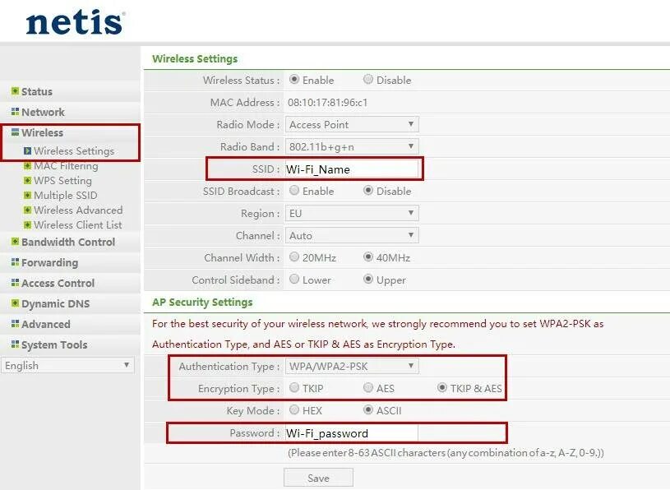Viewport: 670px width, 490px height.
Task: Go to WPS Setting page
Action: [62, 181]
